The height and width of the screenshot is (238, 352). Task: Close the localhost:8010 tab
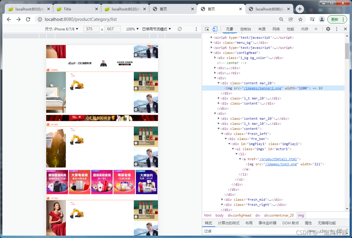49,9
